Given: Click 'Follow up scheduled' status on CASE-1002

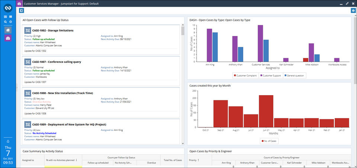Looking at the screenshot, I should tap(44, 39).
